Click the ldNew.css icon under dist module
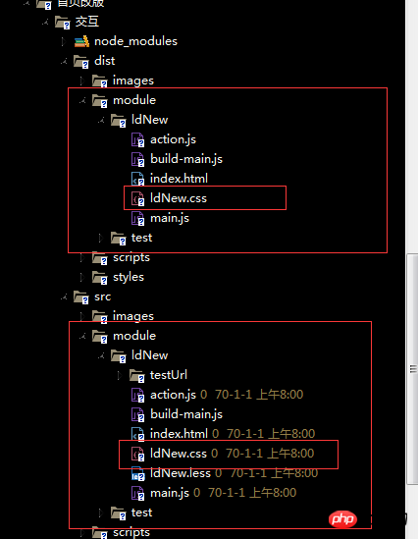418x539 pixels. (x=138, y=198)
